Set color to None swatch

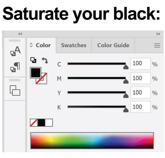34,122
